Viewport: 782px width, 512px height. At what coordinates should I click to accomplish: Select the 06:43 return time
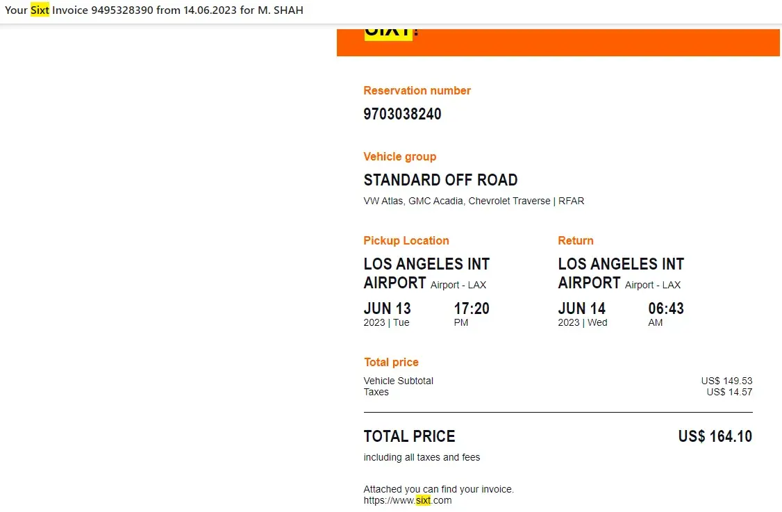pyautogui.click(x=666, y=308)
